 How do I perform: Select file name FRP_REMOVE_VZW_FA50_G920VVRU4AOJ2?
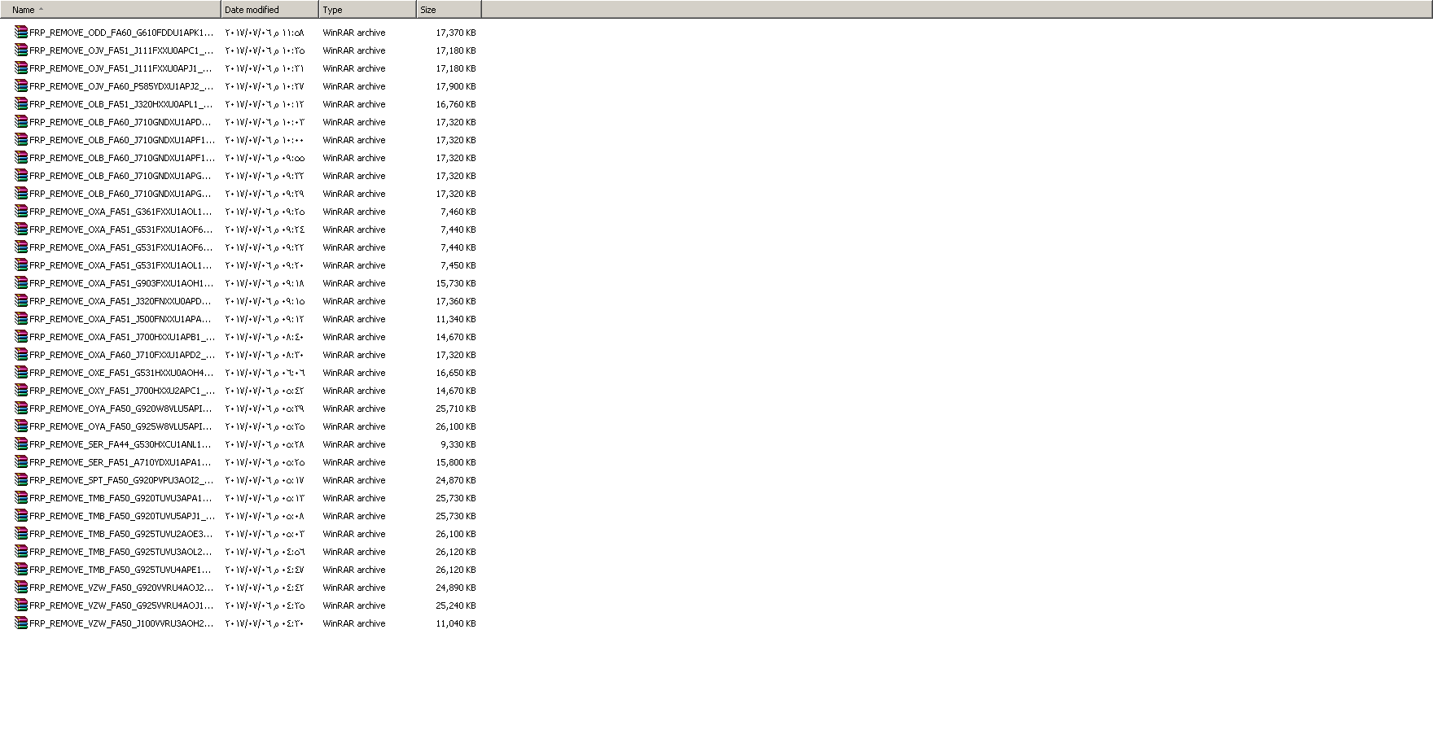[x=121, y=588]
